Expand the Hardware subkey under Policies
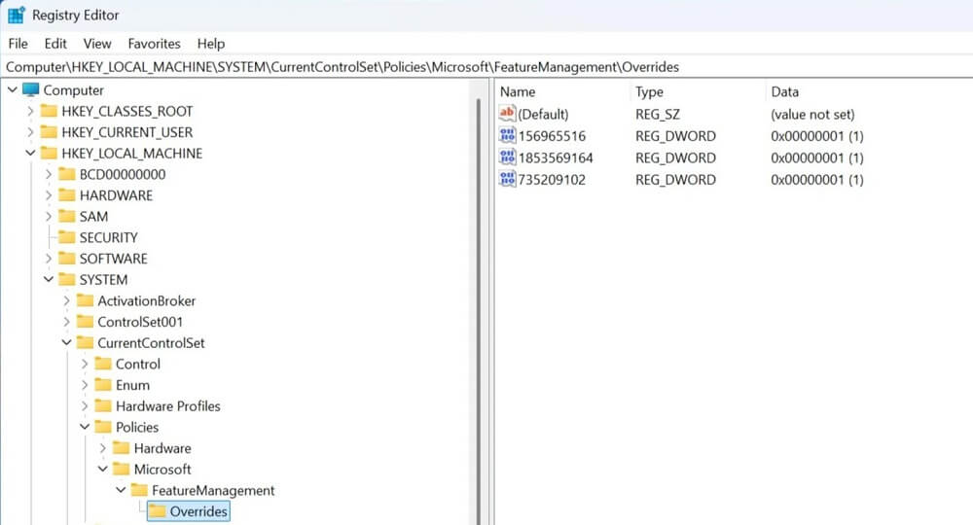 click(x=102, y=448)
